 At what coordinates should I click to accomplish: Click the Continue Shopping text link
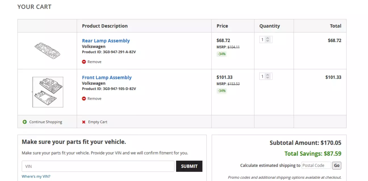(45, 122)
